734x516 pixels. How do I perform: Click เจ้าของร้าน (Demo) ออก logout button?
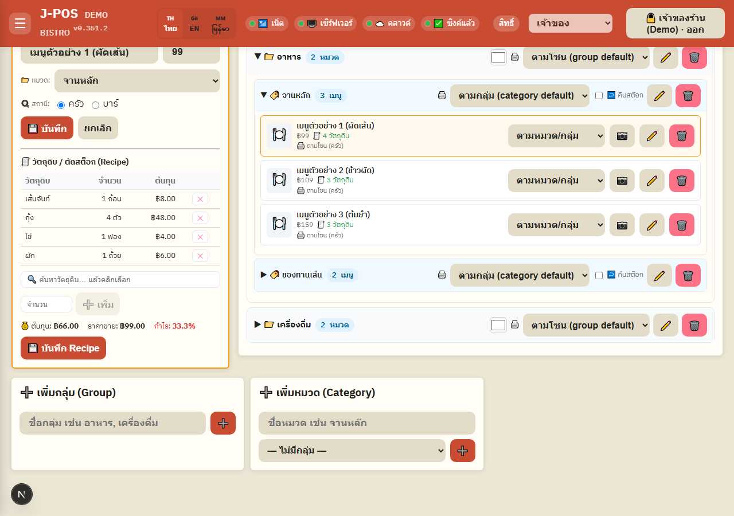676,24
